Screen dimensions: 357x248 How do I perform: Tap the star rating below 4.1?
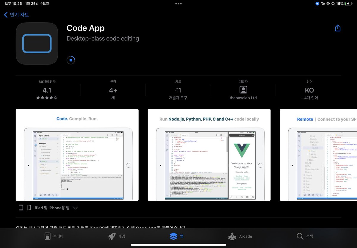pos(47,98)
